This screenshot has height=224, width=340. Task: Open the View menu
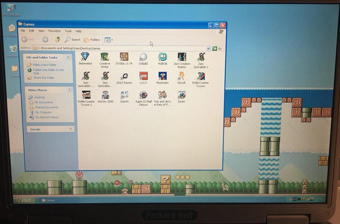[41, 31]
